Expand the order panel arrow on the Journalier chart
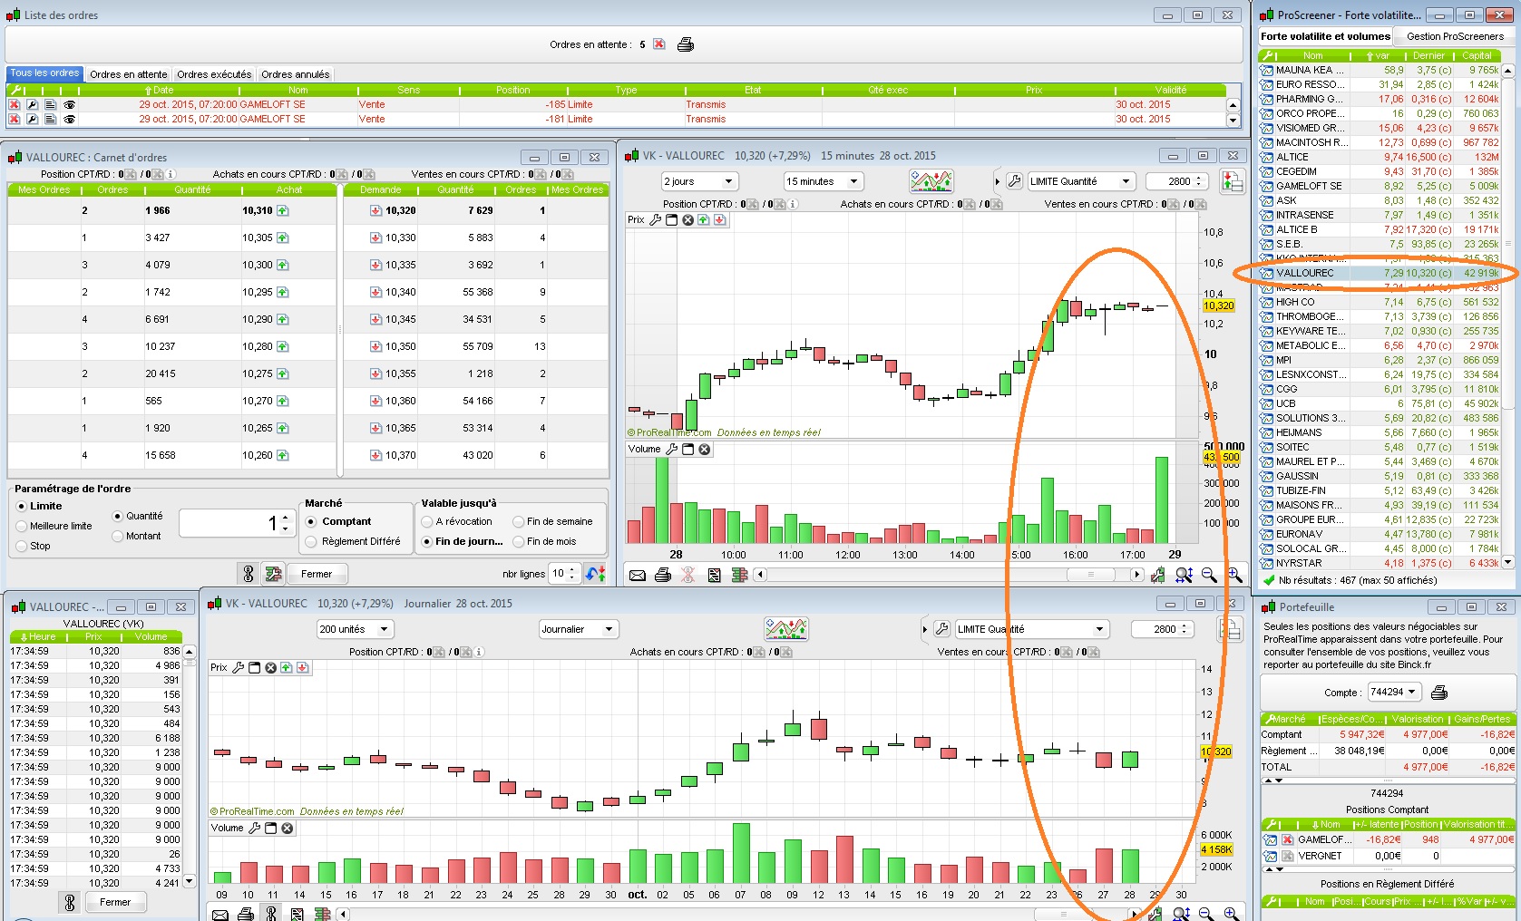The image size is (1521, 921). pyautogui.click(x=925, y=629)
